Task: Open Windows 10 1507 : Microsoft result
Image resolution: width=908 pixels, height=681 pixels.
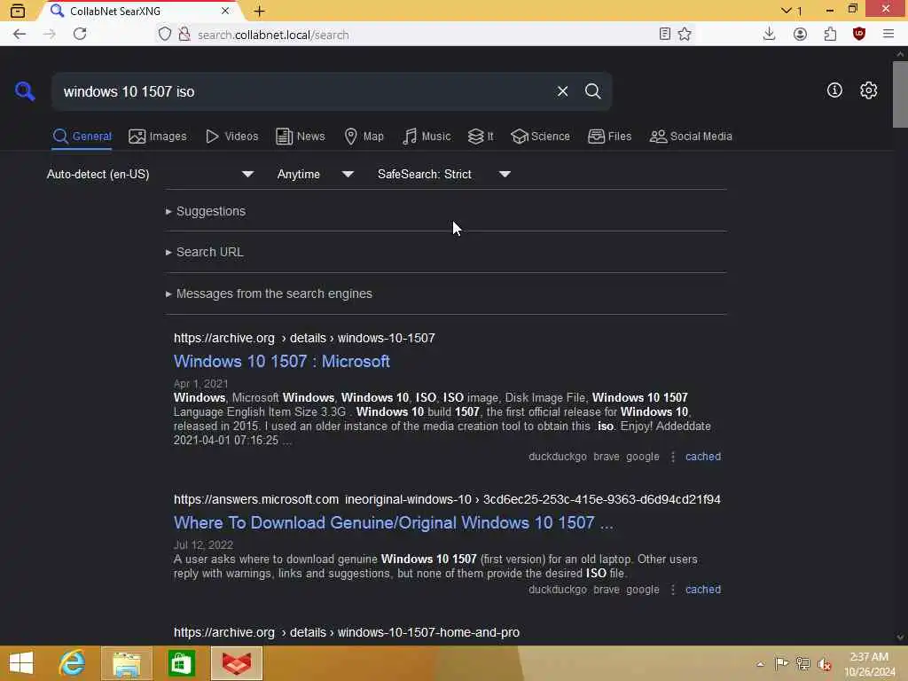Action: [x=281, y=362]
